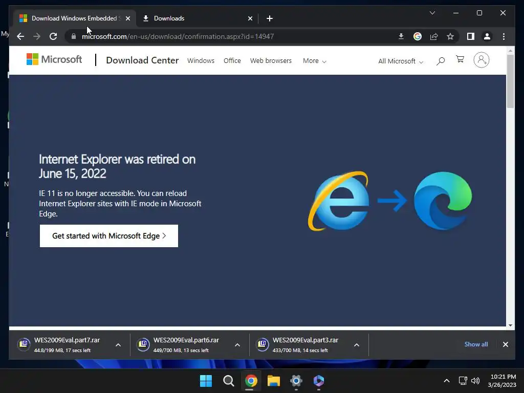Click the address bar URL
The width and height of the screenshot is (524, 393).
click(x=178, y=36)
